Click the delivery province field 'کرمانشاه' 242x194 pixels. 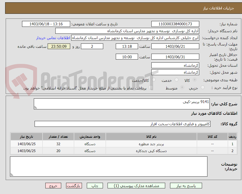[175, 65]
